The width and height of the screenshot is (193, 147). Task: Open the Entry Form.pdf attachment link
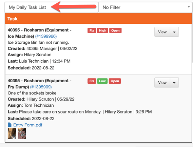click(28, 125)
